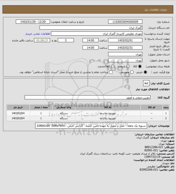Click the delivery province field تهران
The image size is (176, 194).
click(x=125, y=54)
